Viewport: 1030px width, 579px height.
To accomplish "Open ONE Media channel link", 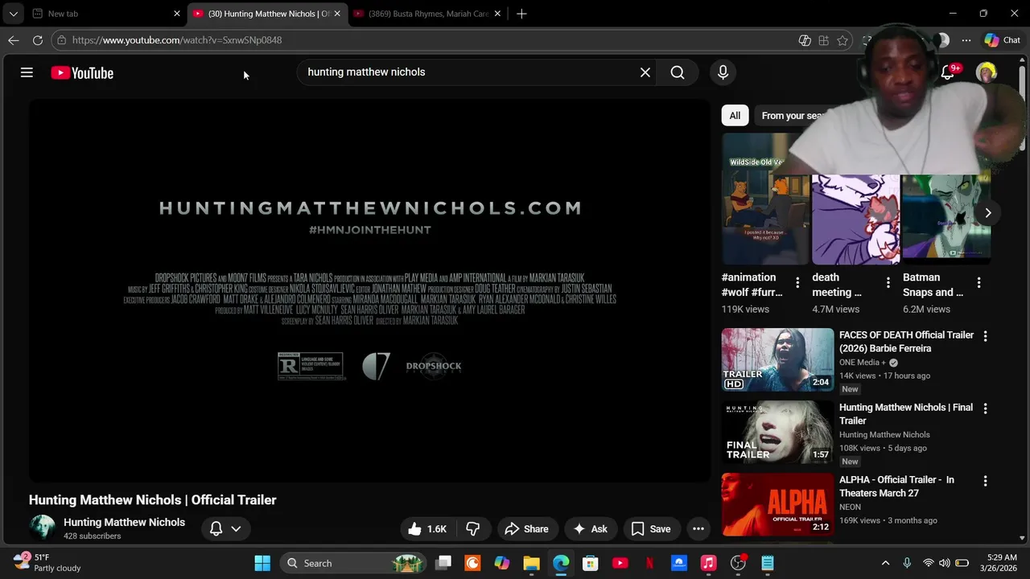I will (x=863, y=363).
